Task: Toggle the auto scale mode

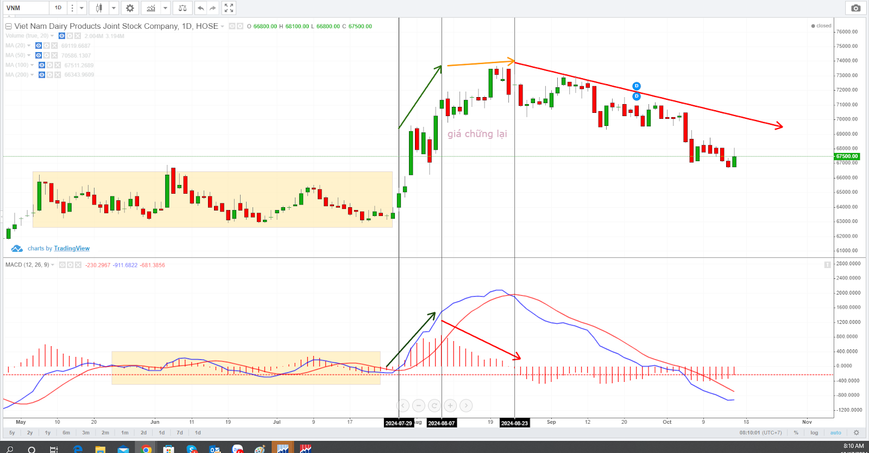Action: coord(835,433)
